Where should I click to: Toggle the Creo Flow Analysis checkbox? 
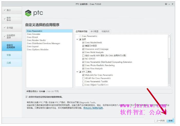(83, 69)
